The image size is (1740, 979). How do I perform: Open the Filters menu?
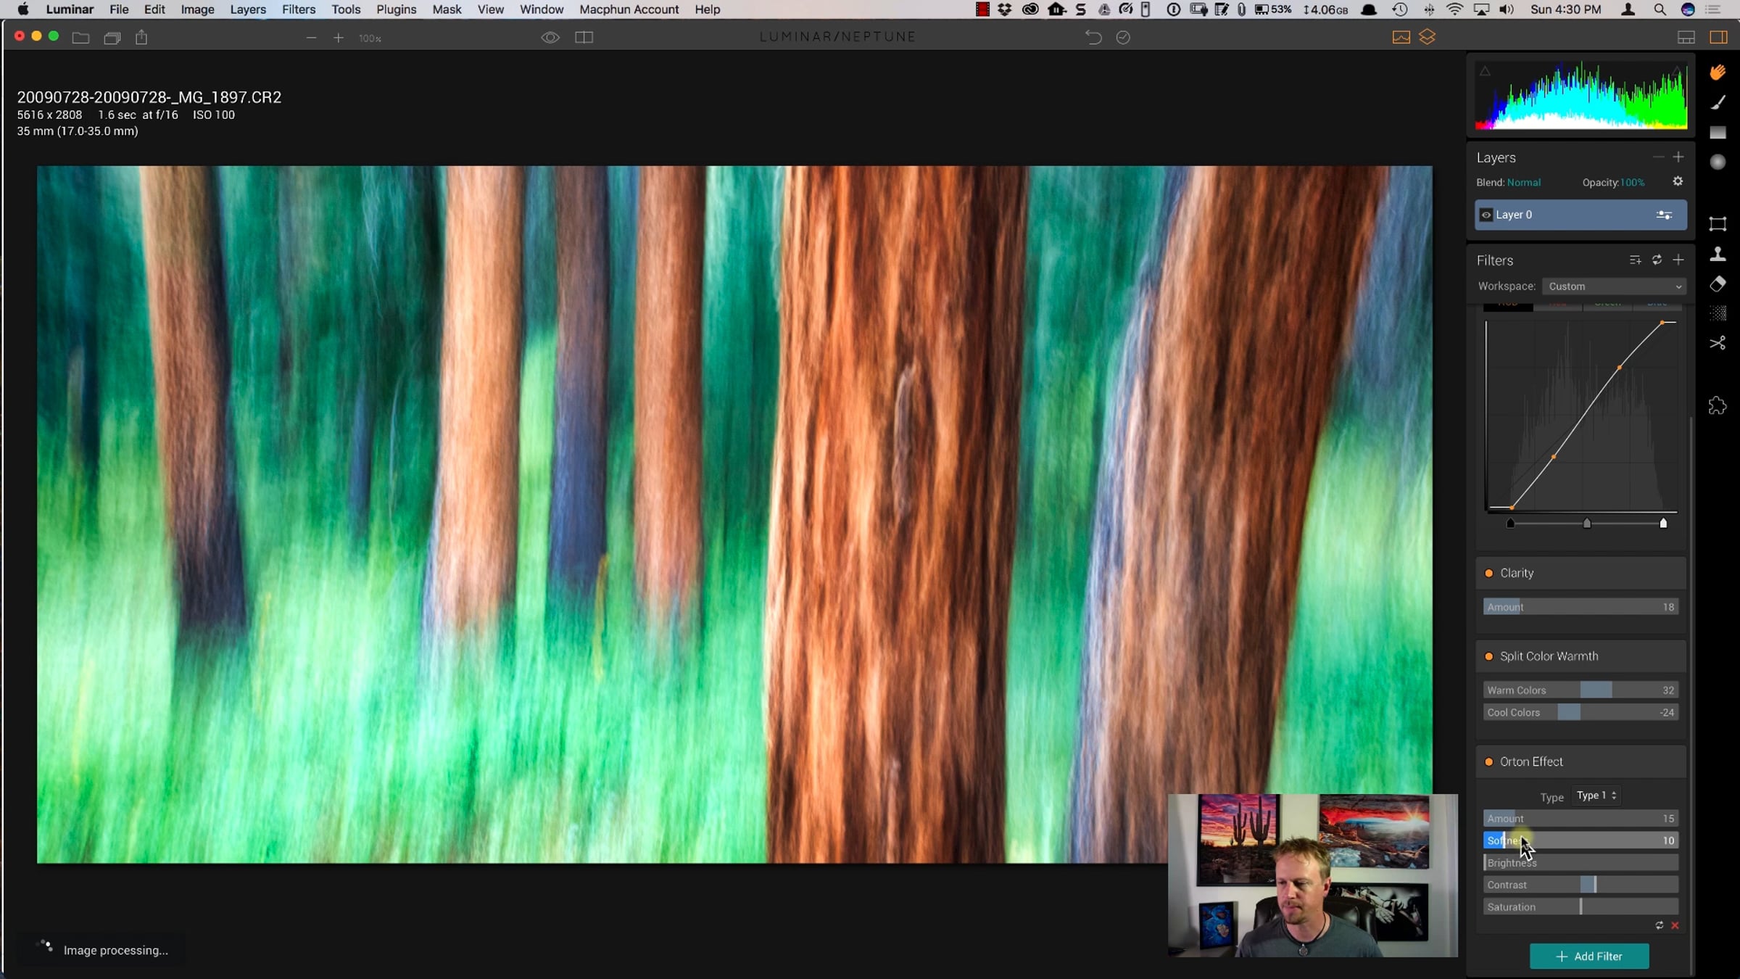pos(298,9)
